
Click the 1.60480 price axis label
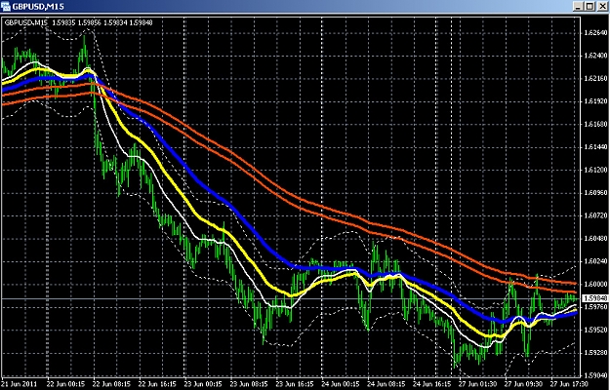coord(595,239)
